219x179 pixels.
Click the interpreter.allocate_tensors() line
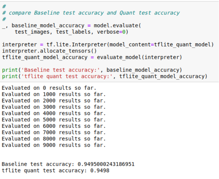(x=49, y=51)
